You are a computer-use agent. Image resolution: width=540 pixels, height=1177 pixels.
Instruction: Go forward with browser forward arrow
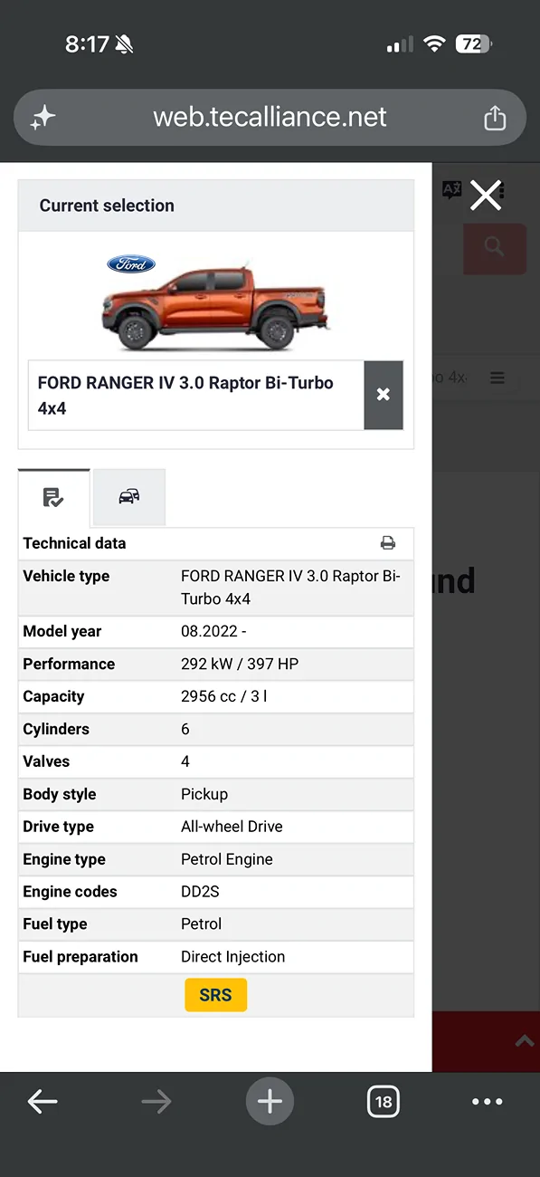[x=156, y=1102]
